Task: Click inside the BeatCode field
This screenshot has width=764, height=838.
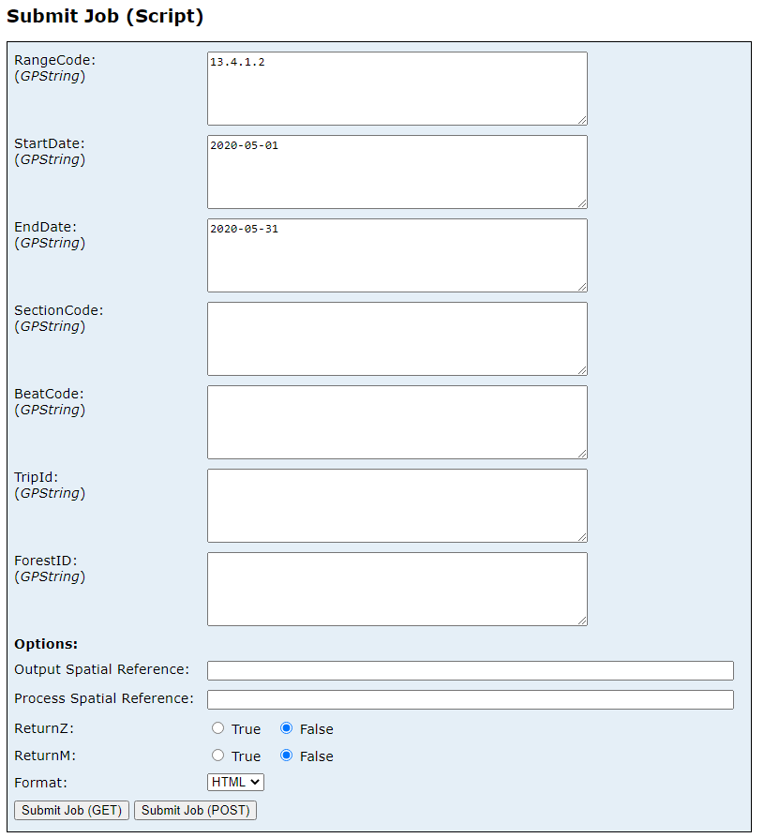Action: [x=396, y=421]
